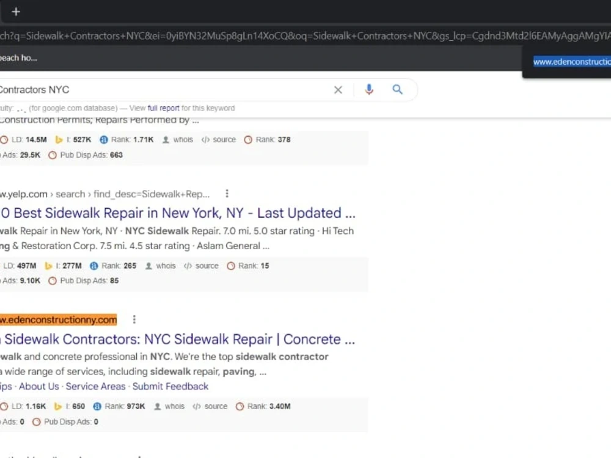Clear the search box with X icon
This screenshot has width=611, height=458.
[338, 90]
